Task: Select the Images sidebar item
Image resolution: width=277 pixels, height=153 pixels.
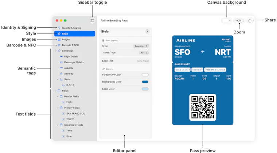Action: coord(75,40)
